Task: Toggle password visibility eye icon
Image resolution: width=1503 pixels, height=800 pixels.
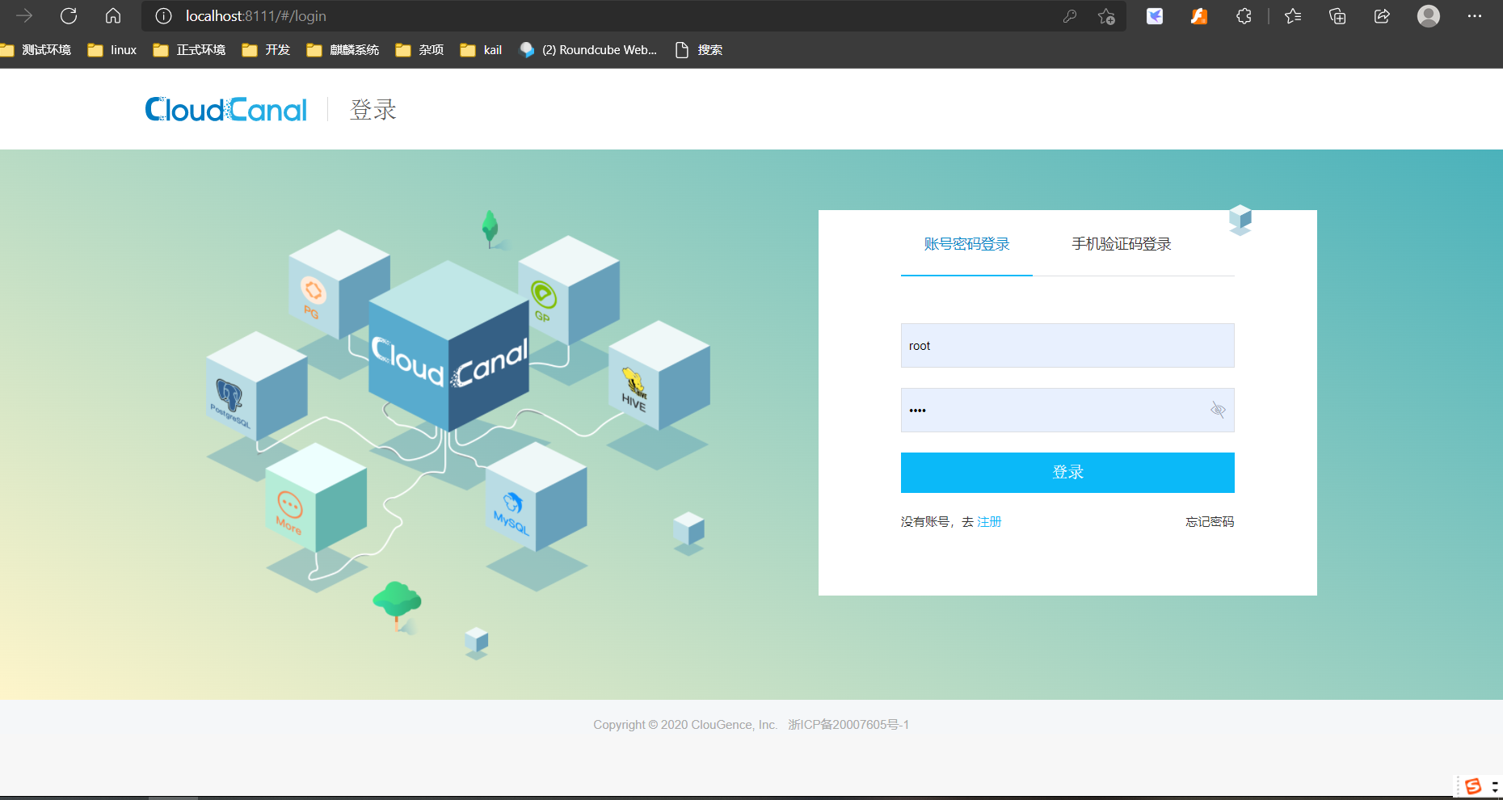Action: pyautogui.click(x=1218, y=411)
